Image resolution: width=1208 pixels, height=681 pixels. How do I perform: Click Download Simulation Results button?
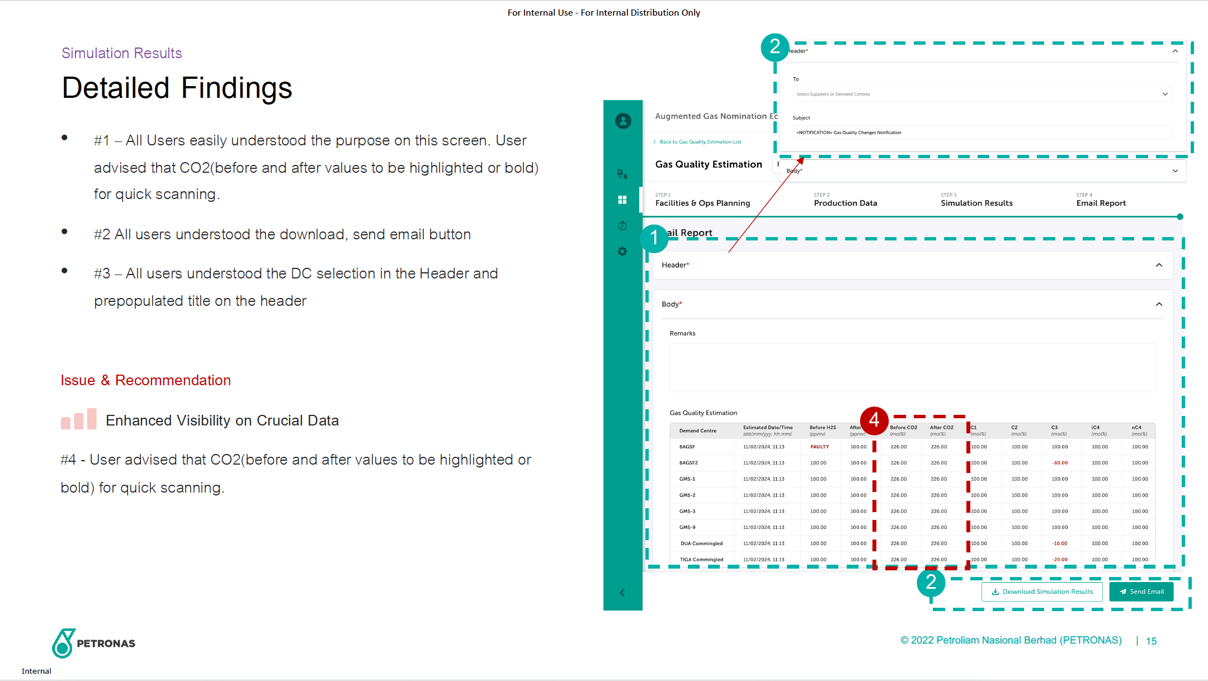click(1041, 592)
